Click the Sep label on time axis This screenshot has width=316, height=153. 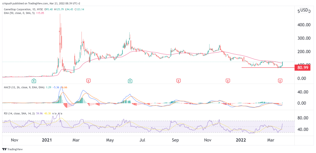pyautogui.click(x=175, y=140)
